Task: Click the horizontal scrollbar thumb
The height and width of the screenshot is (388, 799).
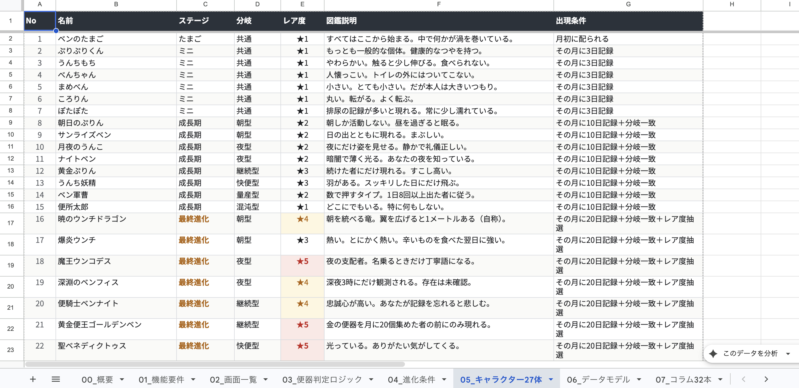Action: (x=215, y=364)
